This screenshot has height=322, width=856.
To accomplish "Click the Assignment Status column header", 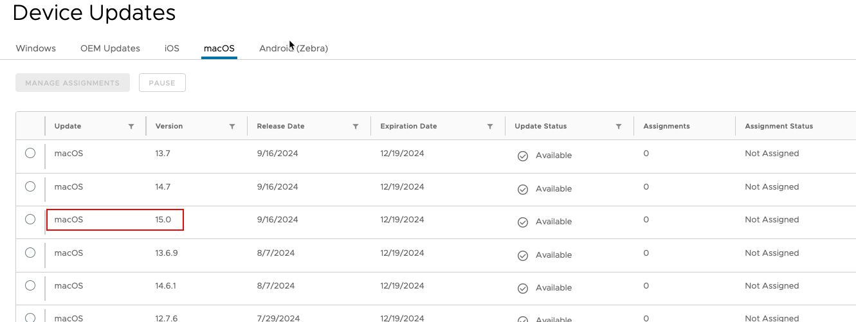I will [779, 127].
